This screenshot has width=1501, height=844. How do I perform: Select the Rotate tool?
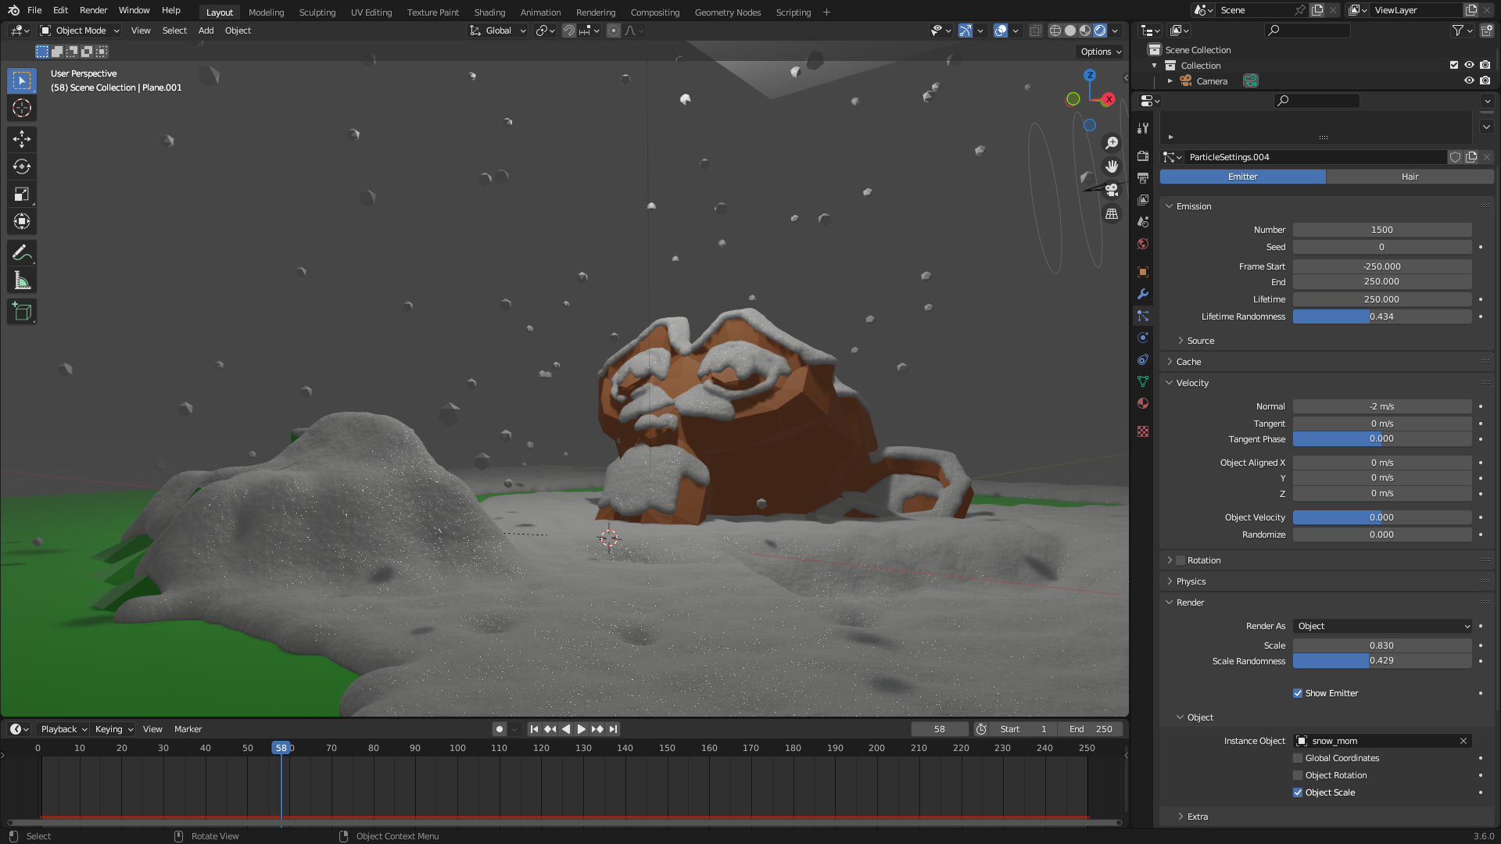pos(22,166)
